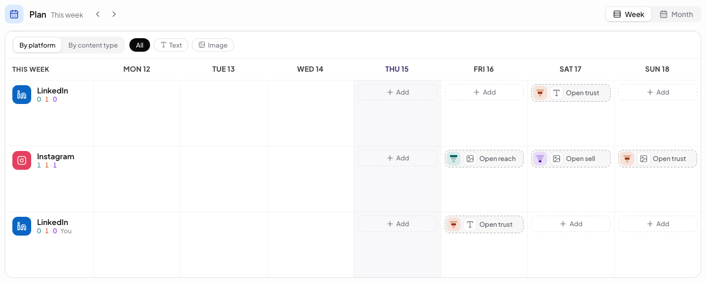Viewport: 706px width, 282px height.
Task: Select the All filter chip
Action: 139,45
